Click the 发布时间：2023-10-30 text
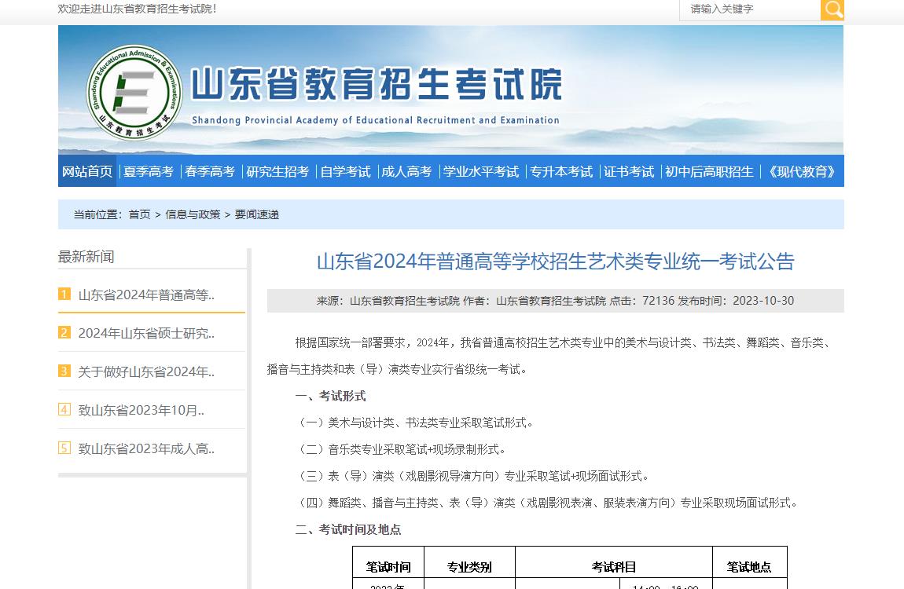Image resolution: width=904 pixels, height=589 pixels. click(x=736, y=301)
